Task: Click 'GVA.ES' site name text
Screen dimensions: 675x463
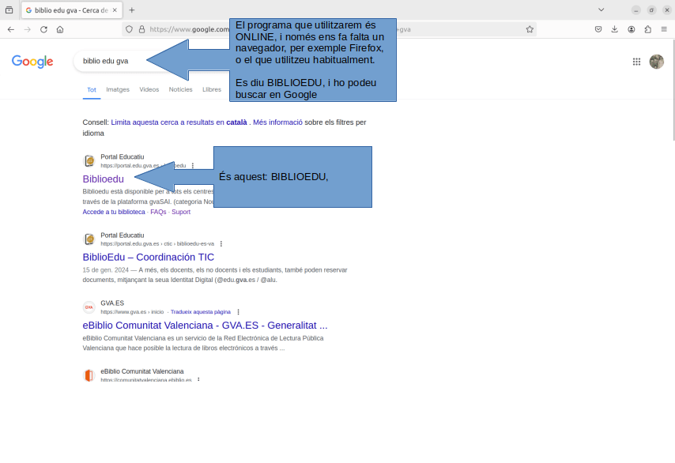Action: (x=112, y=303)
